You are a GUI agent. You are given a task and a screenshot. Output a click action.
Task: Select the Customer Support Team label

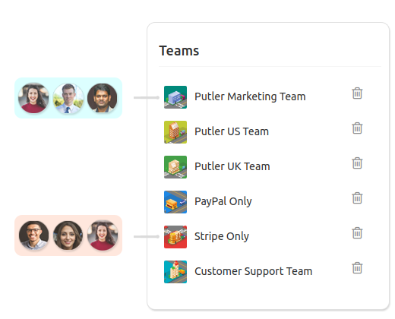253,271
